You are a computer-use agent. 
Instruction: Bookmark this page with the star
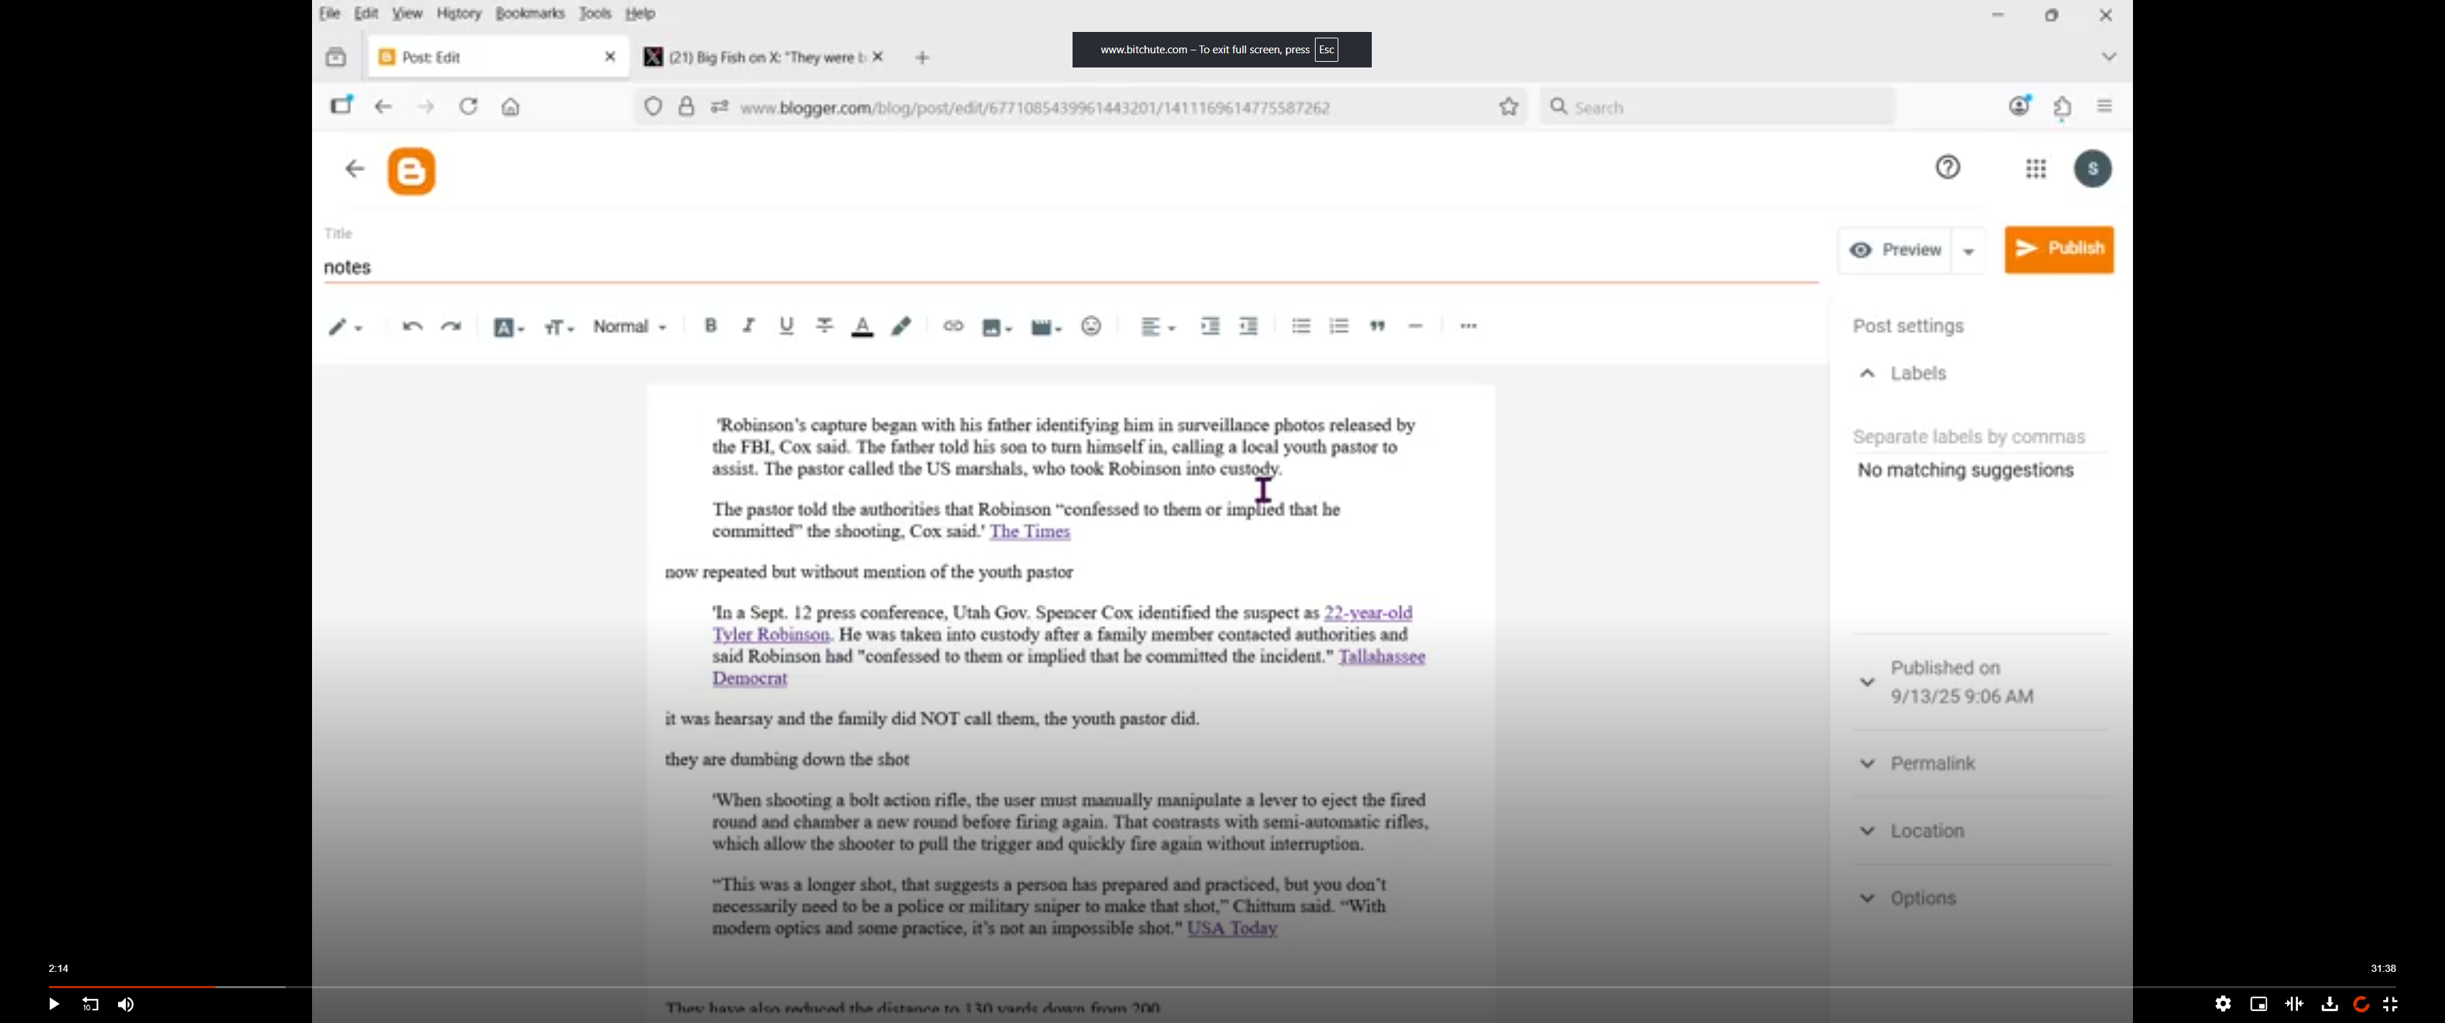pyautogui.click(x=1508, y=107)
